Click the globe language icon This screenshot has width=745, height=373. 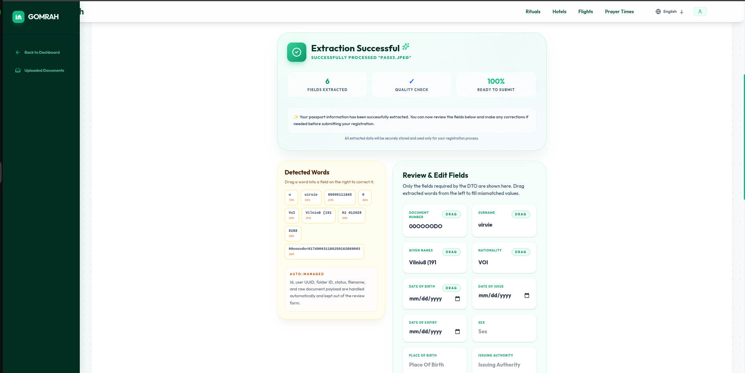(x=658, y=12)
